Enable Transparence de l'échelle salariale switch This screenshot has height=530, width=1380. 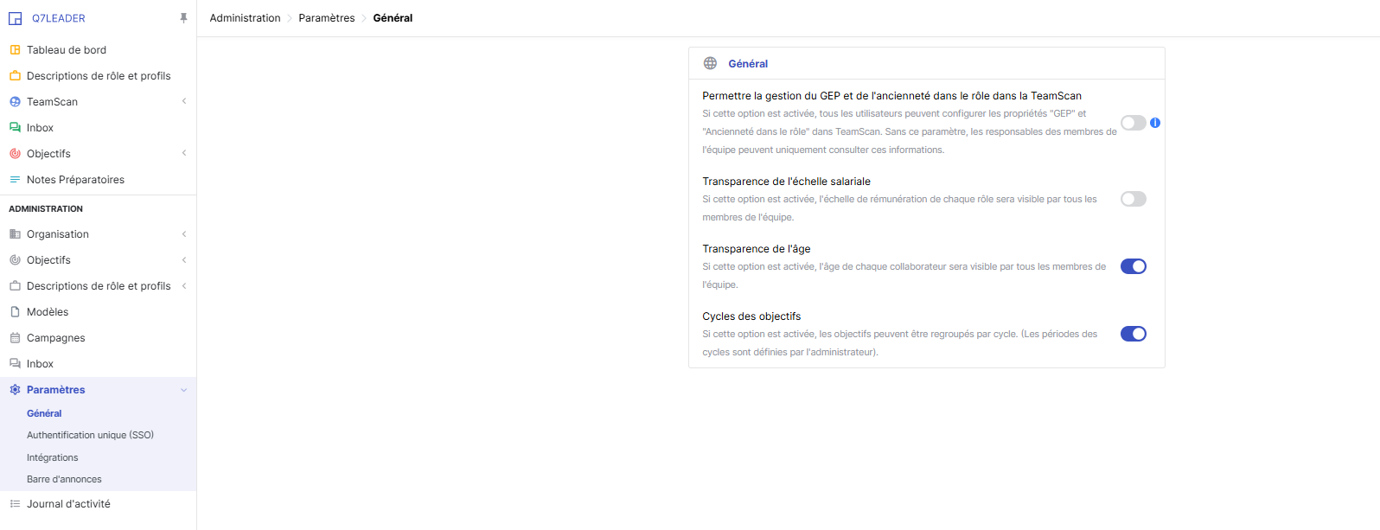1133,199
